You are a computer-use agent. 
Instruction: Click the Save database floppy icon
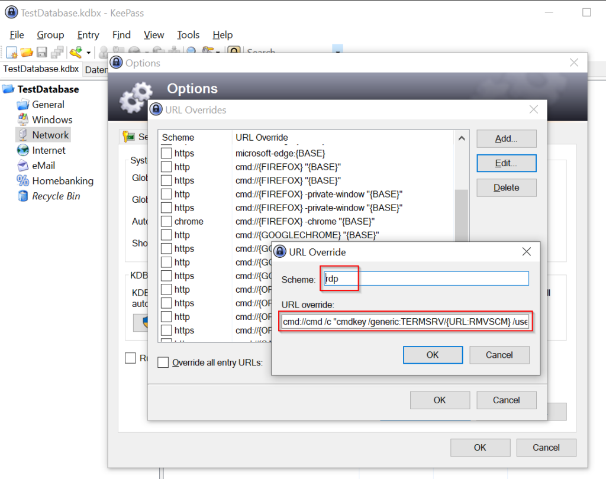click(42, 52)
